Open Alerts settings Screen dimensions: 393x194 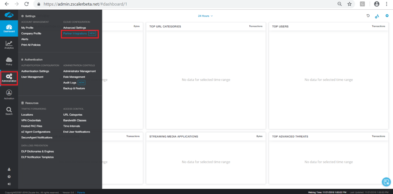pos(25,39)
